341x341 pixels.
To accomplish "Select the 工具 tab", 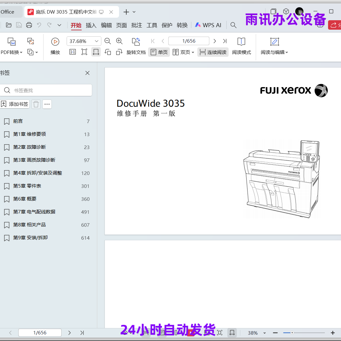I will [152, 25].
